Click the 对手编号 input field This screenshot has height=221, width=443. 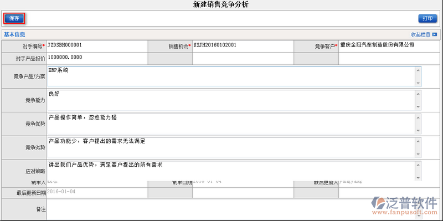[97, 46]
